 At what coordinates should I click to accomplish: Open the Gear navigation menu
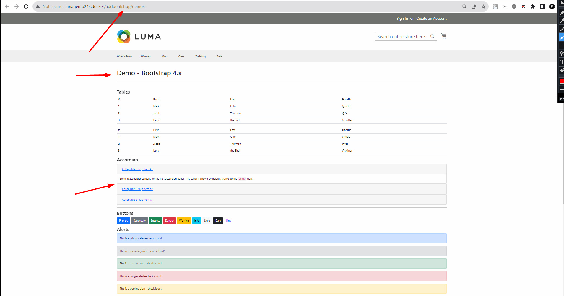coord(181,56)
